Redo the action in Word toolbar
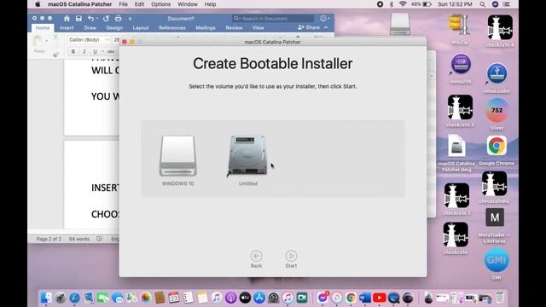The width and height of the screenshot is (546, 307). coord(106,19)
